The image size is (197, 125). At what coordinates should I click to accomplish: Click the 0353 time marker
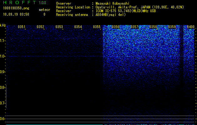coord(59,27)
